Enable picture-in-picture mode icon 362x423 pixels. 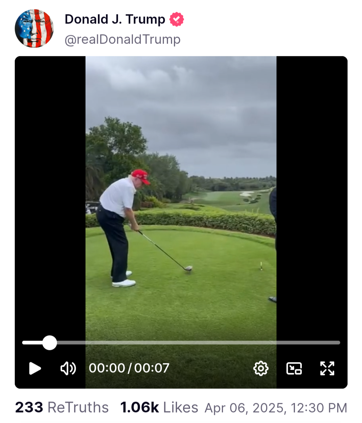(x=294, y=368)
